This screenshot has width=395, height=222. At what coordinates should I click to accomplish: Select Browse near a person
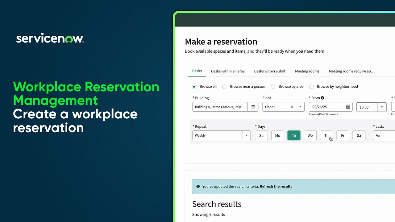tap(224, 87)
